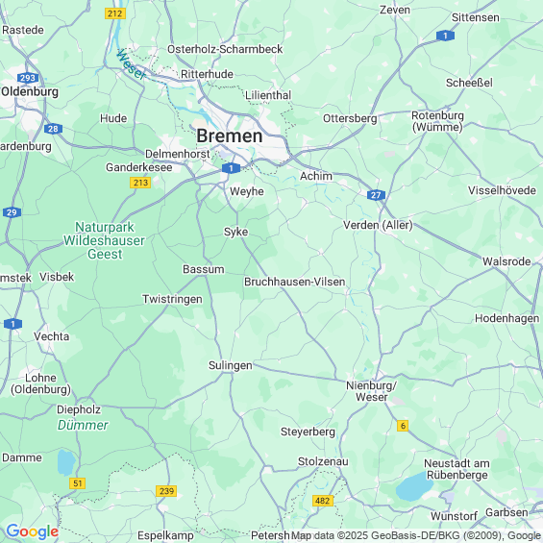The image size is (543, 543).
Task: Click the blue 28 autobahn shield
Action: (x=53, y=129)
